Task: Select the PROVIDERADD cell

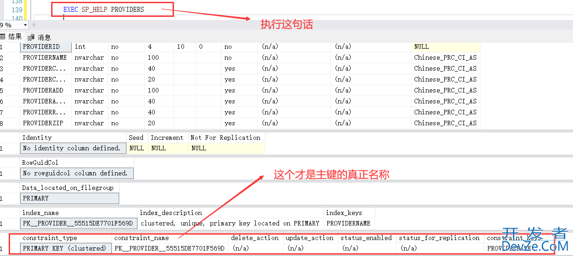Action: (x=46, y=90)
